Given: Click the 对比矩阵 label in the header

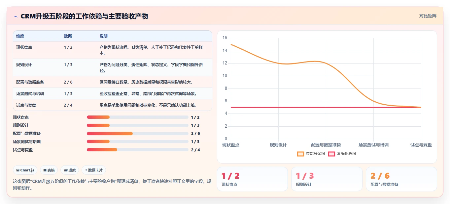Looking at the screenshot, I should click(428, 16).
